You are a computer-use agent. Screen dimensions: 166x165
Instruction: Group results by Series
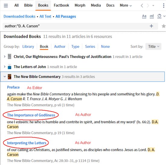tap(90, 46)
